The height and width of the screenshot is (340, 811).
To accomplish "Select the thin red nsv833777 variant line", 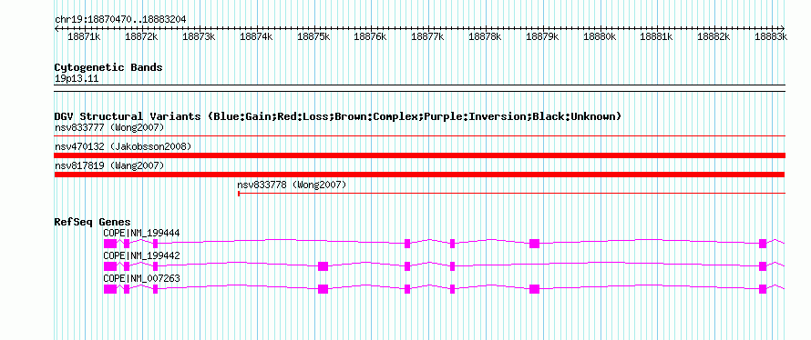I will tap(419, 136).
